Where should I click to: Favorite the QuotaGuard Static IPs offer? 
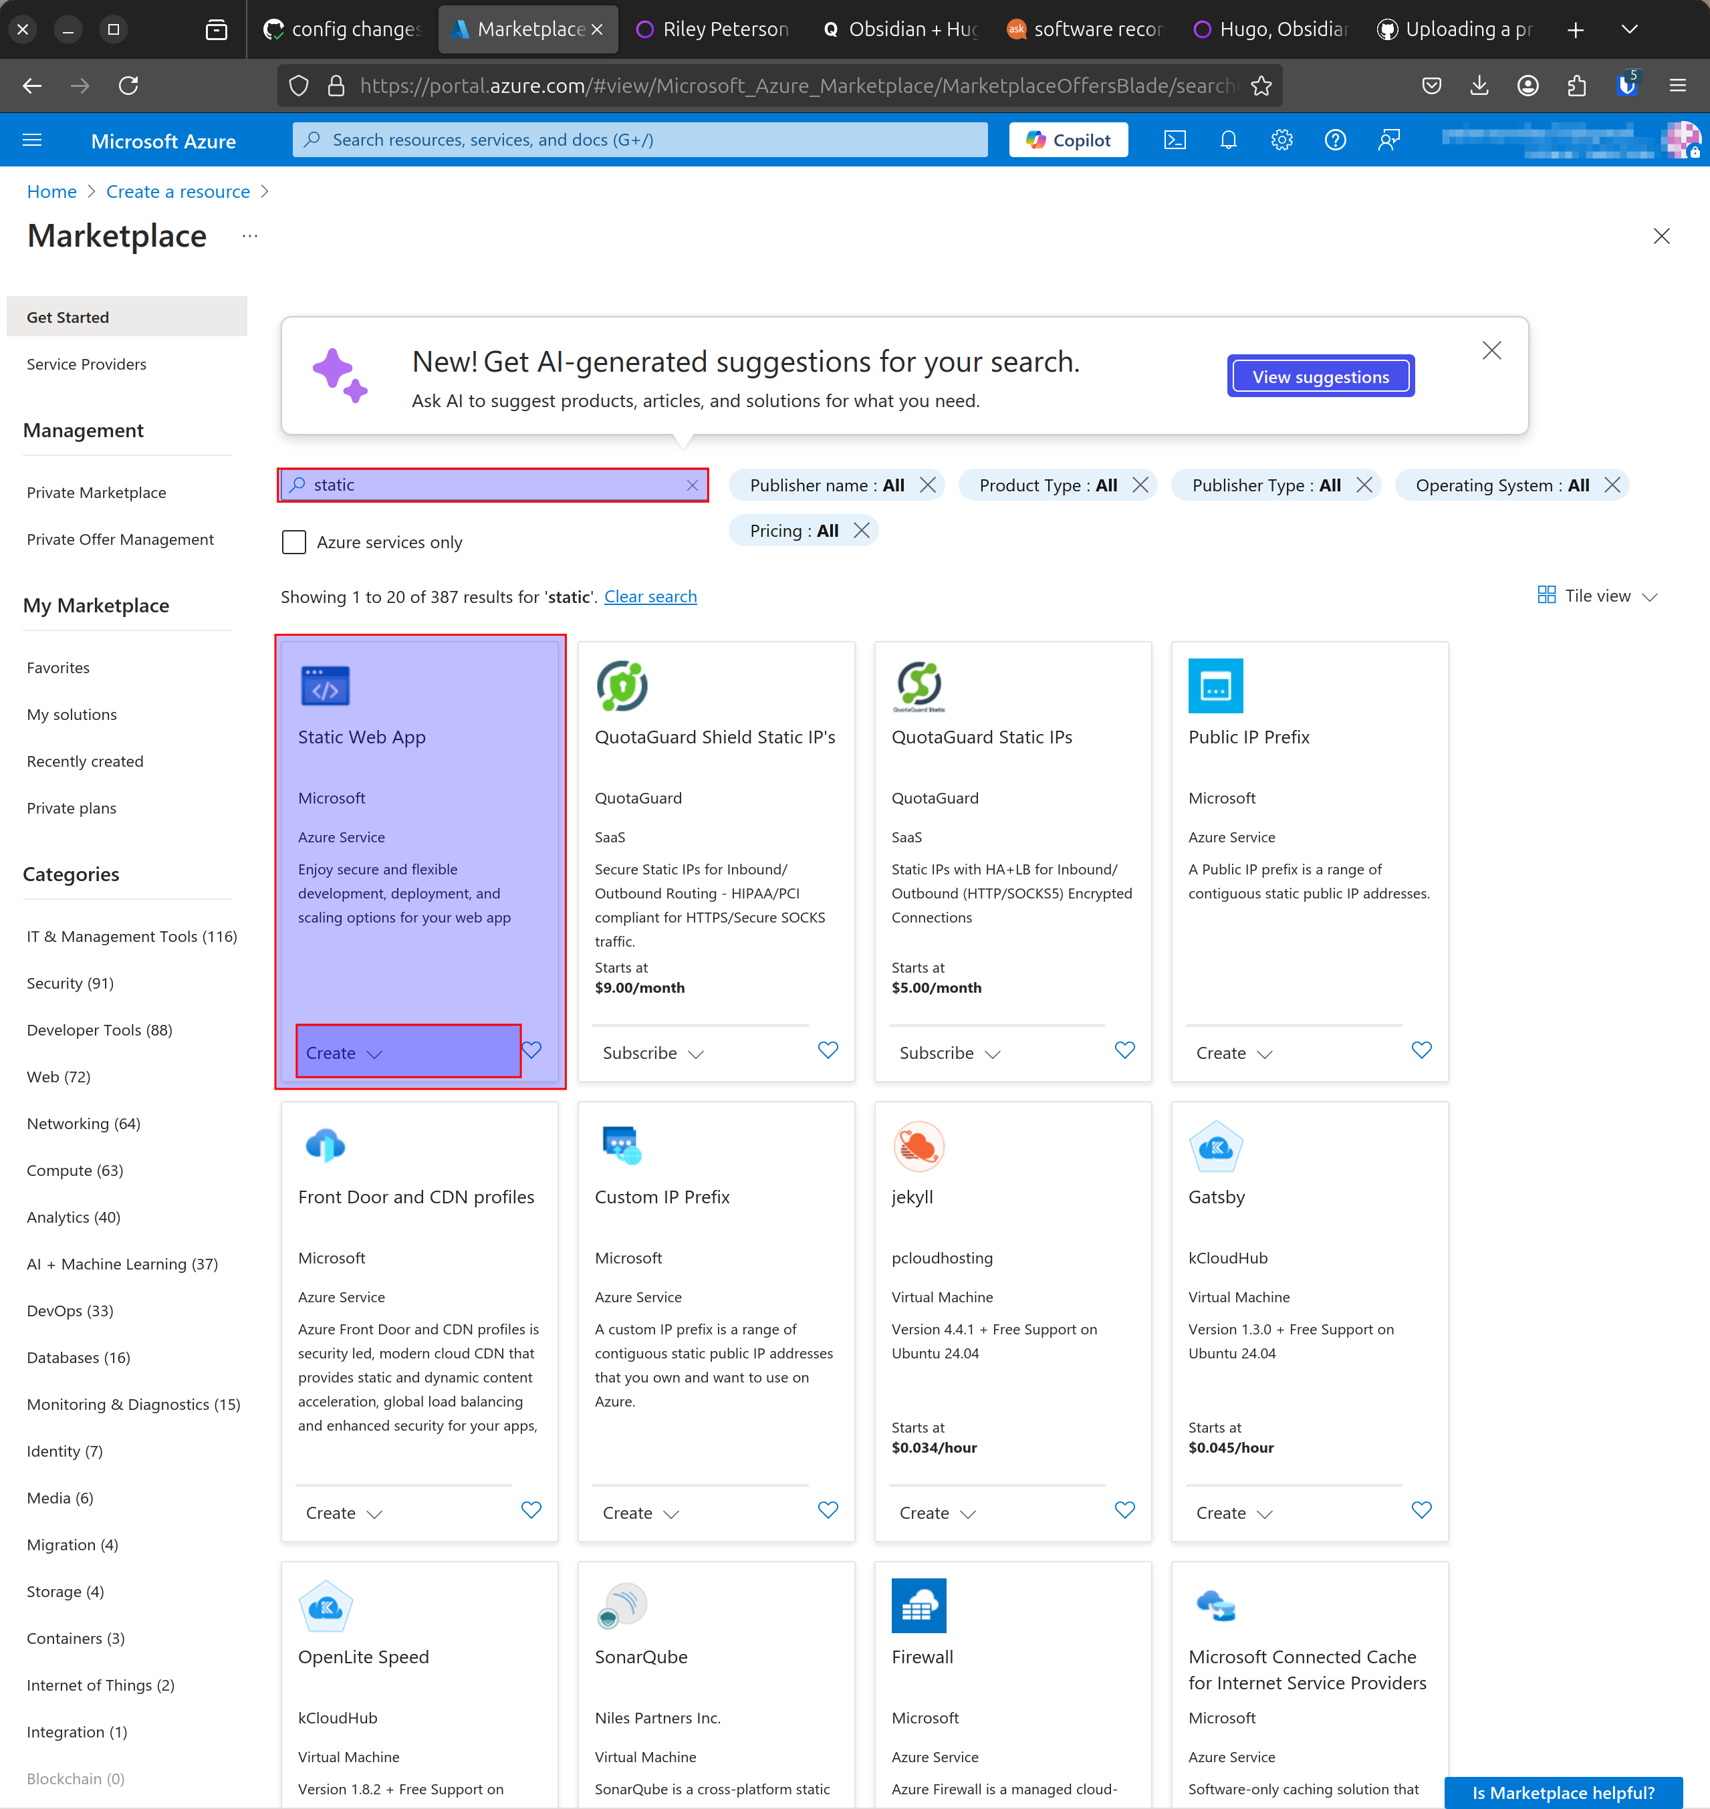[1124, 1050]
